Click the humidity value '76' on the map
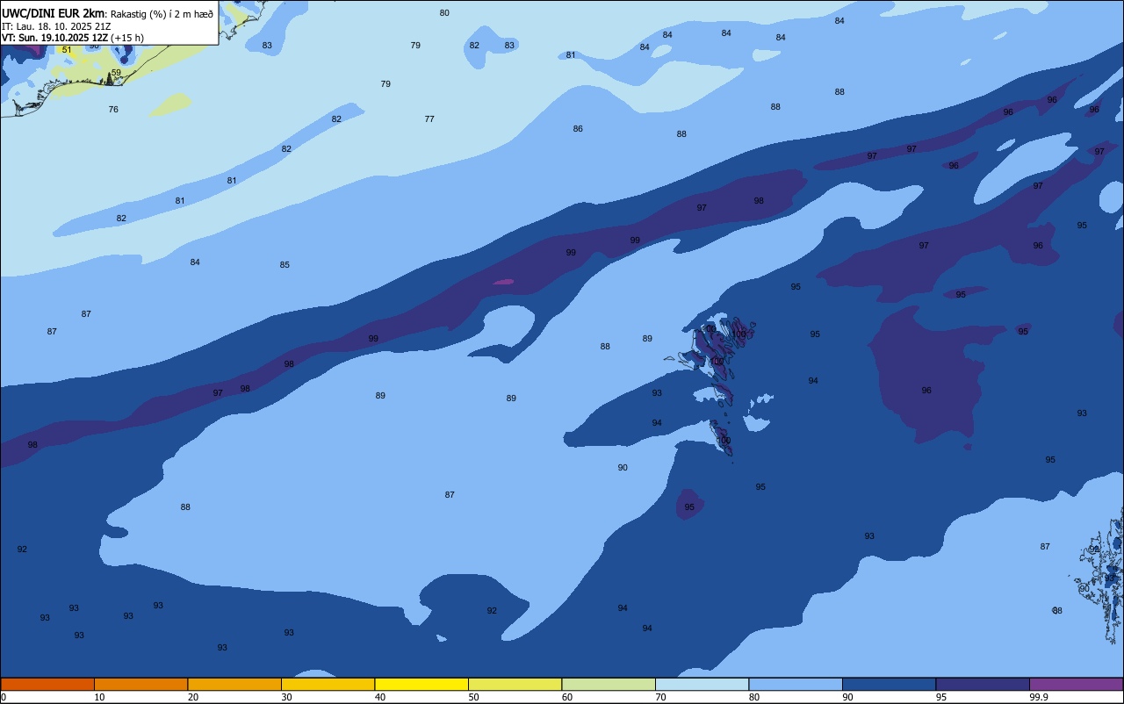The image size is (1124, 704). (113, 110)
